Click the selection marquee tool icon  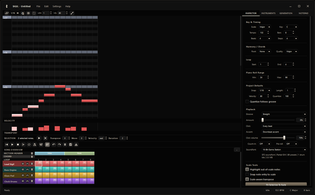pos(34,13)
